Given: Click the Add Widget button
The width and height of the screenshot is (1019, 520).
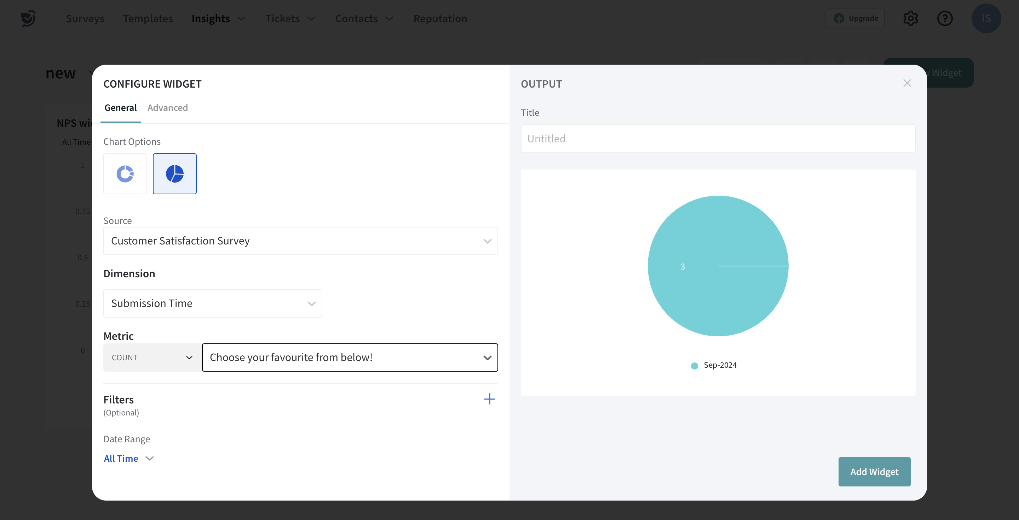Looking at the screenshot, I should click(x=874, y=472).
